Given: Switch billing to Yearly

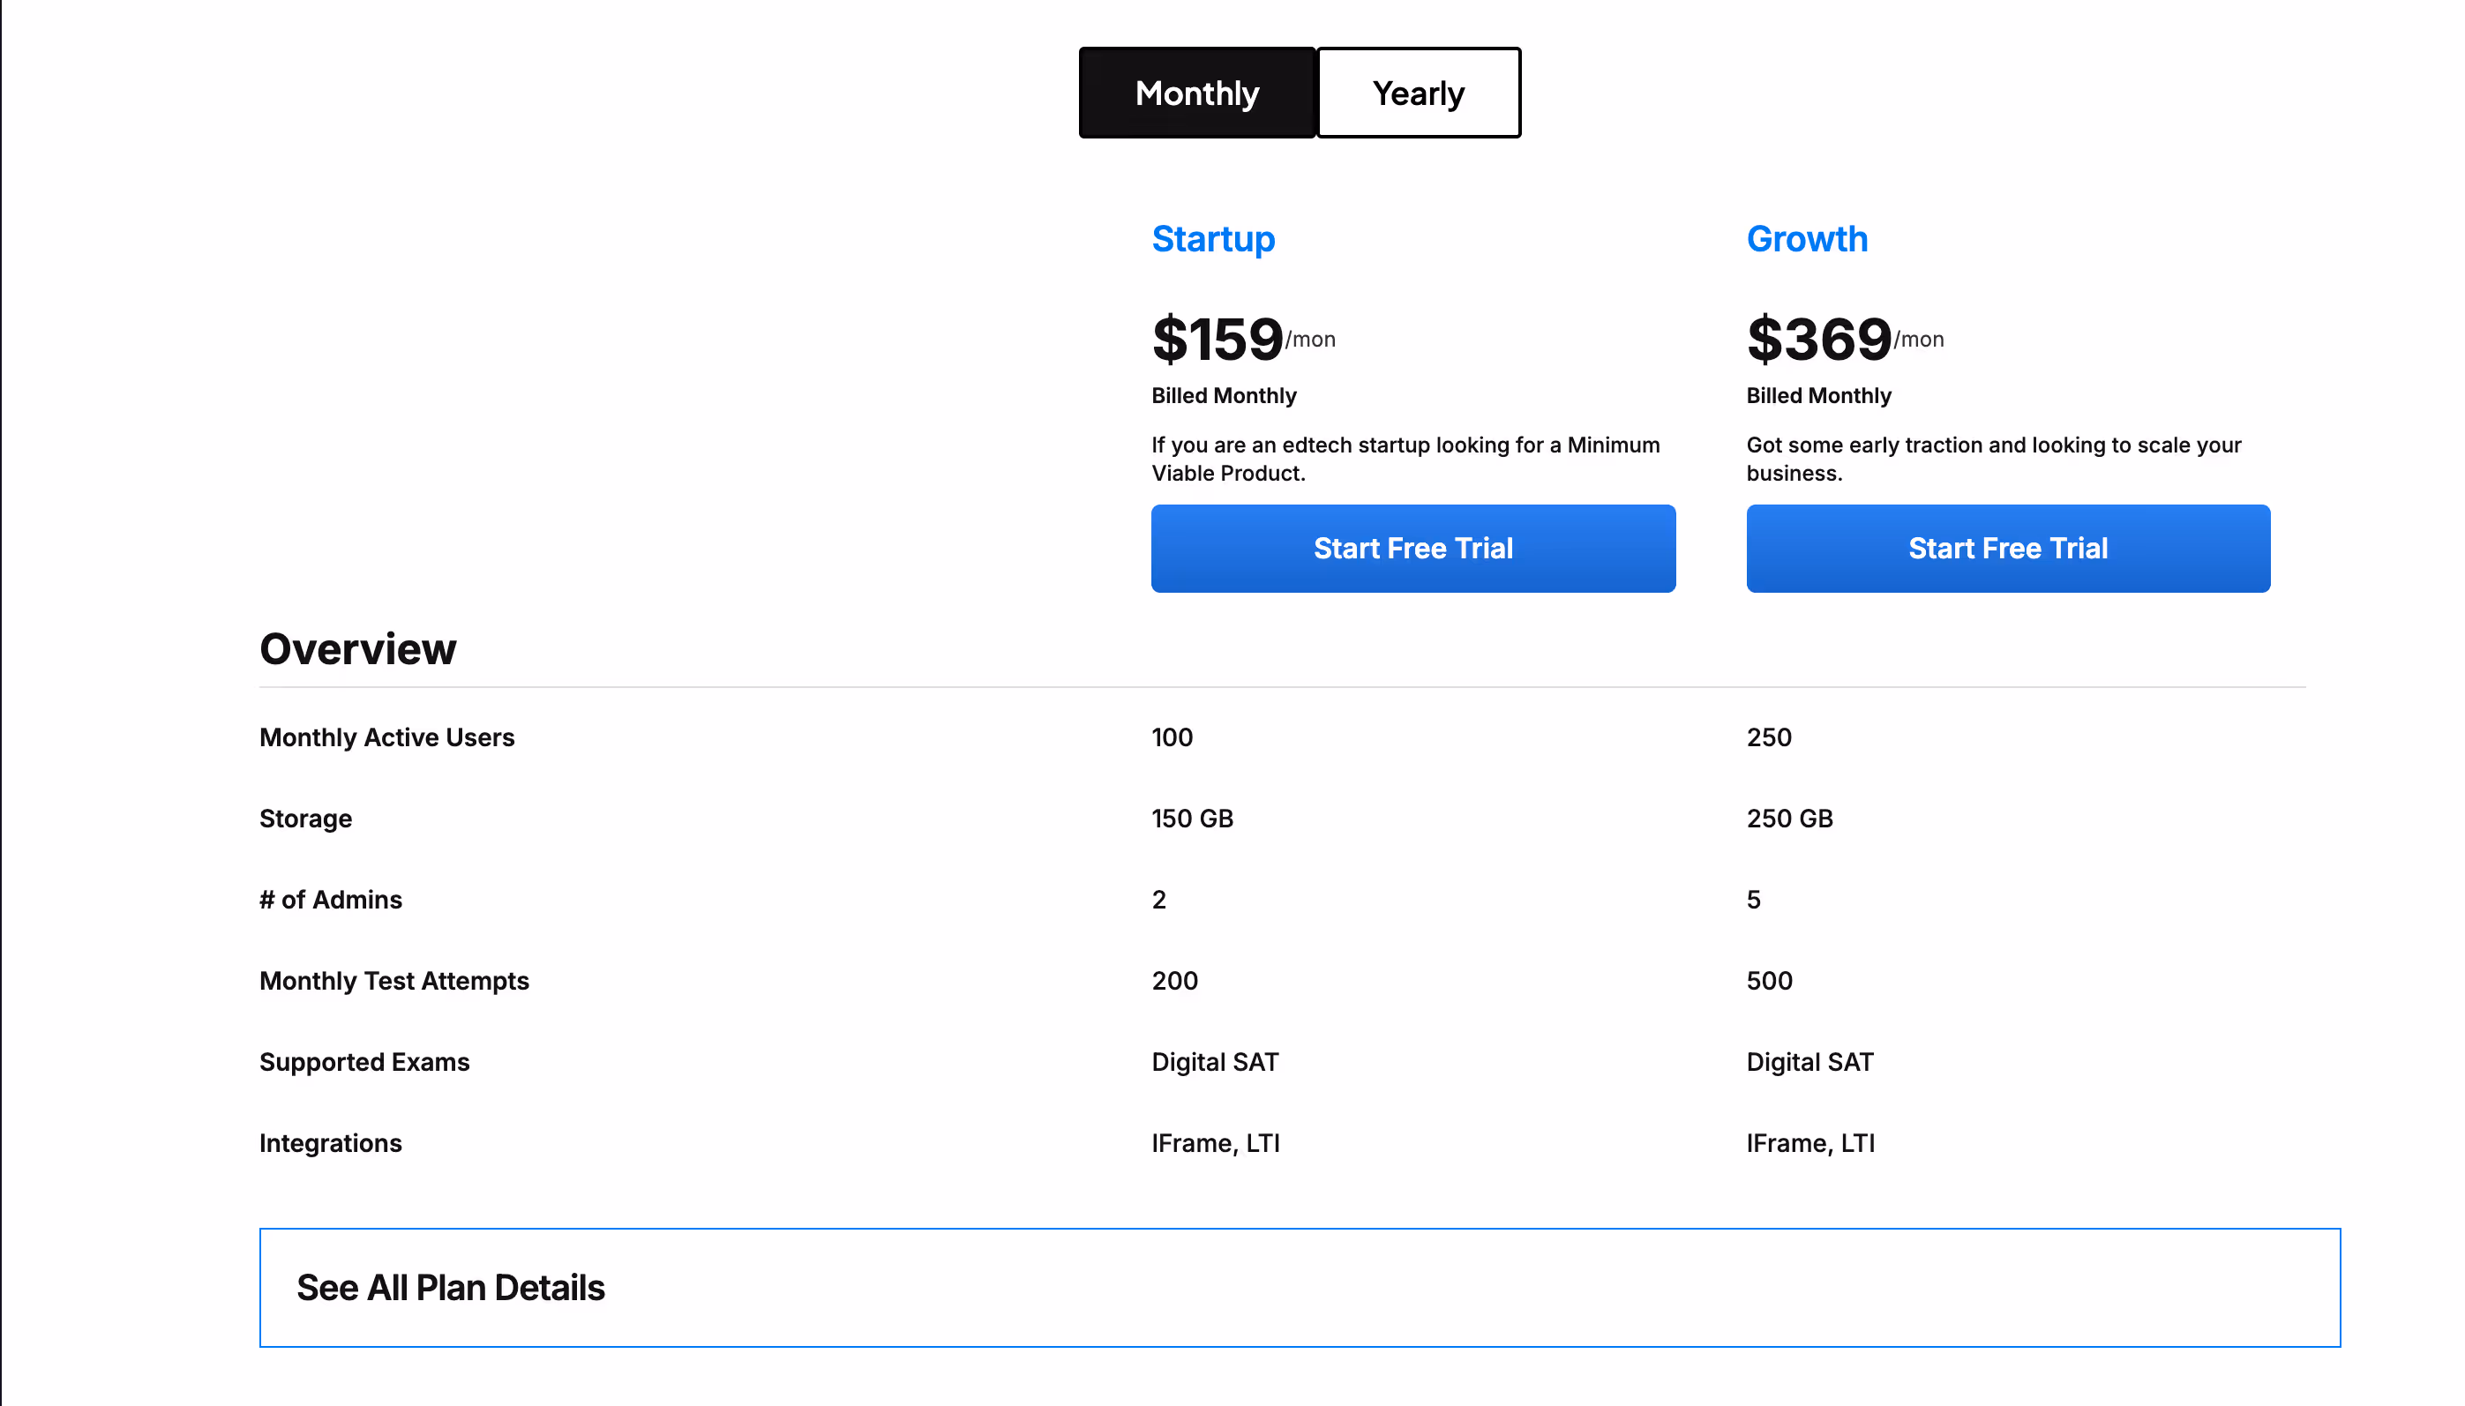Looking at the screenshot, I should 1418,93.
